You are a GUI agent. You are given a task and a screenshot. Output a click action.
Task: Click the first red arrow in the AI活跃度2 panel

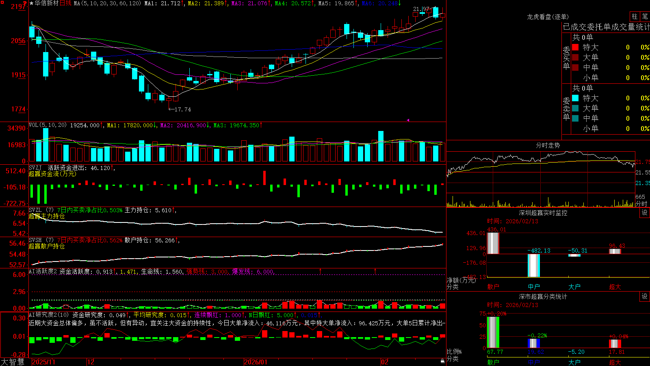321,271
